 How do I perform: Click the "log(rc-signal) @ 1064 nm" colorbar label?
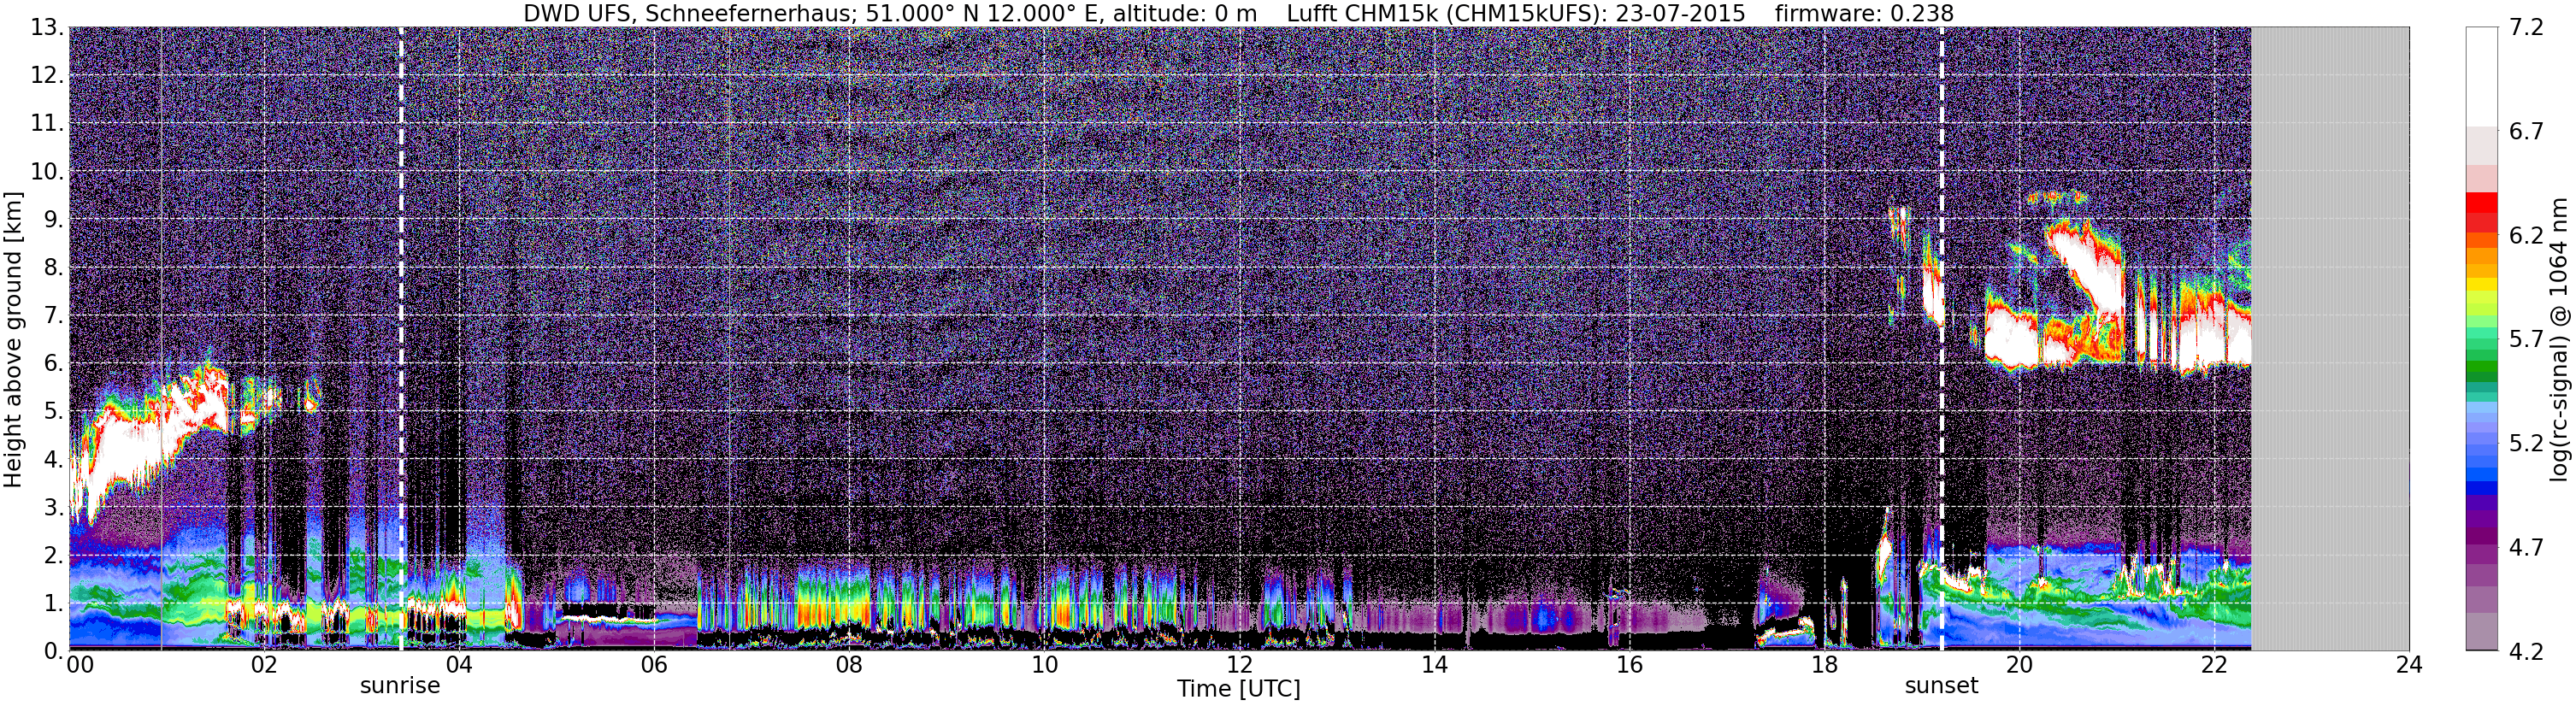click(2559, 339)
